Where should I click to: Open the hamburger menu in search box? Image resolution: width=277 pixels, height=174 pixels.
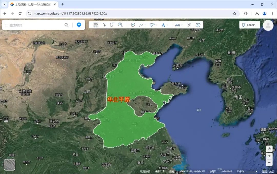pos(6,25)
